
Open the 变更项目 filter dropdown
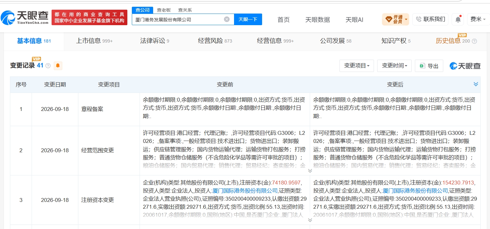point(357,66)
